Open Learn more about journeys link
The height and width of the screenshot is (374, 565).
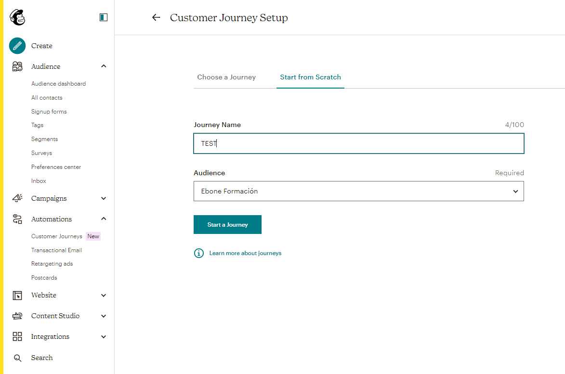246,253
